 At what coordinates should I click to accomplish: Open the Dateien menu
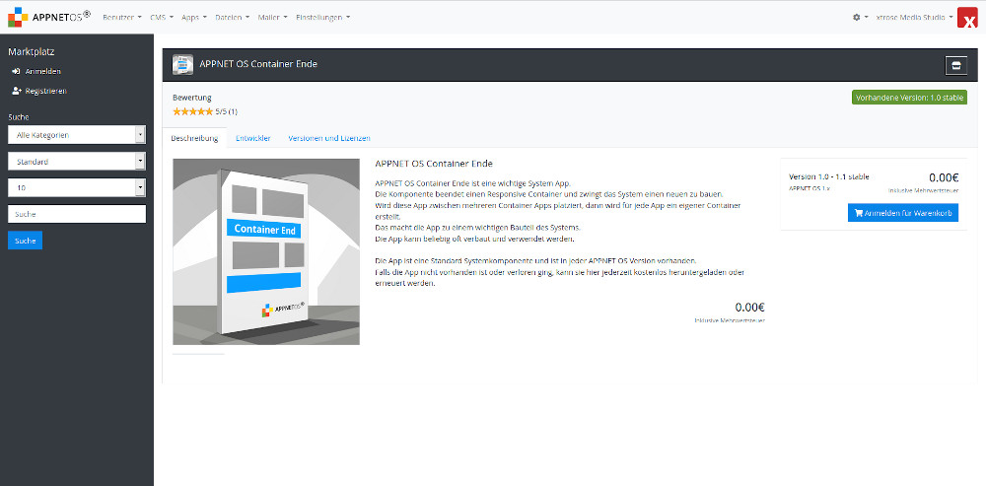(232, 18)
